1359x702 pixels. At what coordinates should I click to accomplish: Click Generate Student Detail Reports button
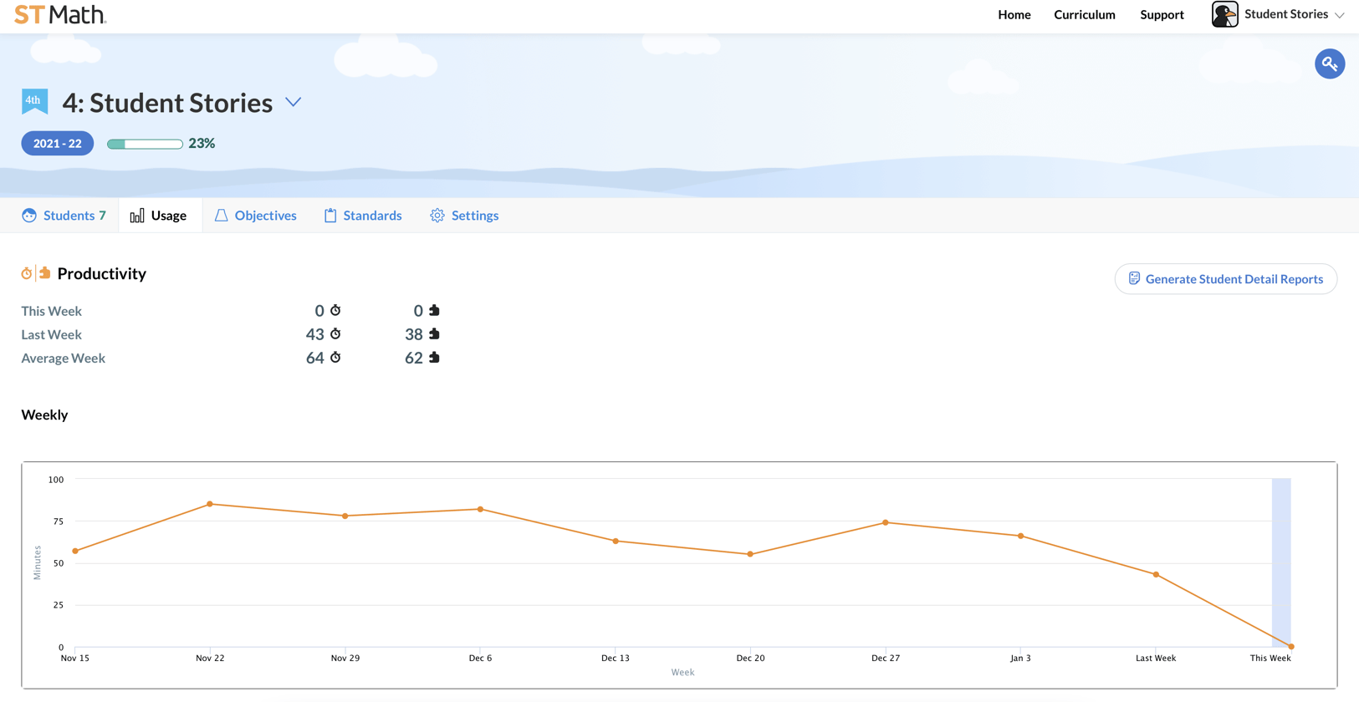1225,278
